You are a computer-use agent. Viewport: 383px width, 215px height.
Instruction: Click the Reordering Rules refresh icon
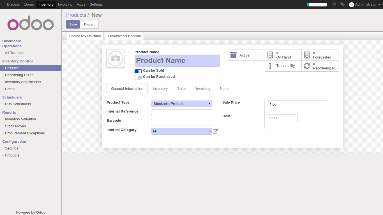point(307,66)
